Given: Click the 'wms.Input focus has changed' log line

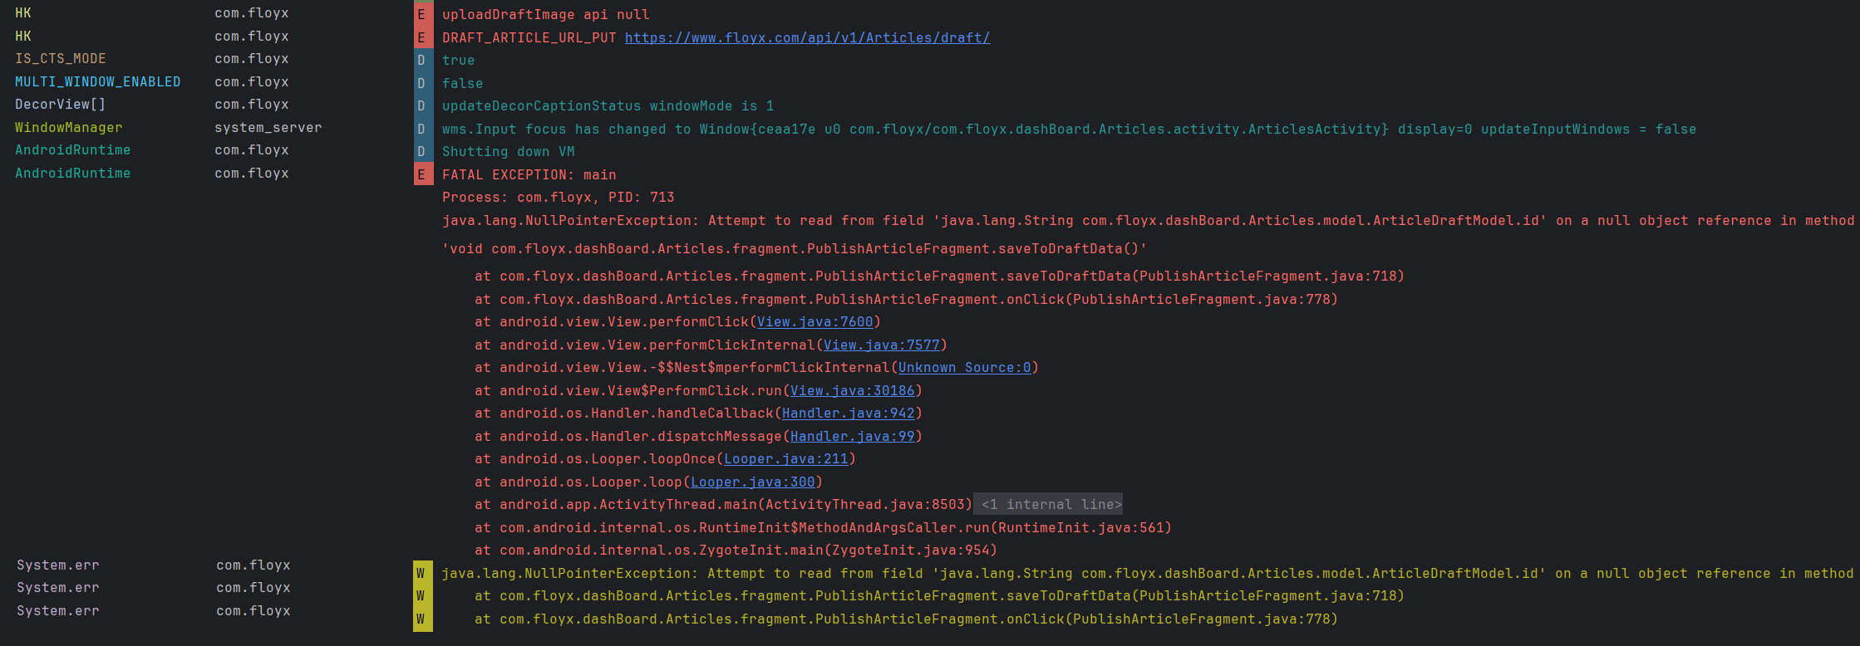Looking at the screenshot, I should point(1069,130).
